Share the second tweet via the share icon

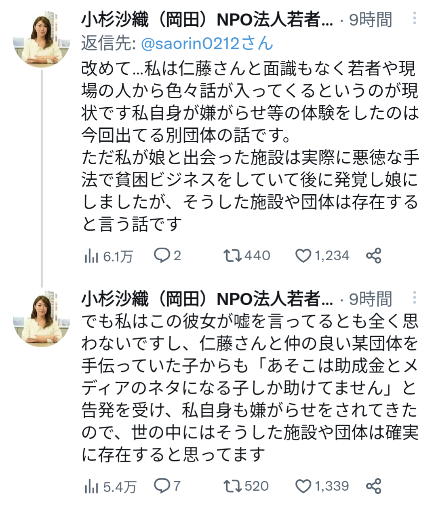click(374, 486)
